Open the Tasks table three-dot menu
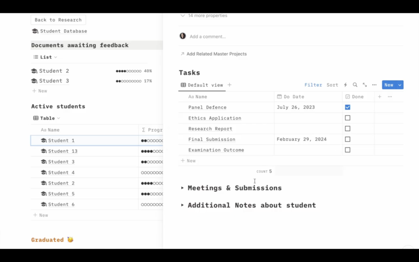This screenshot has width=419, height=262. pyautogui.click(x=374, y=85)
